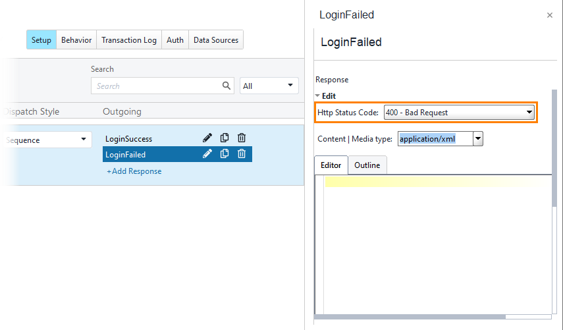Screen dimensions: 563x330
Task: Copy the LoginFailed response
Action: pos(225,154)
